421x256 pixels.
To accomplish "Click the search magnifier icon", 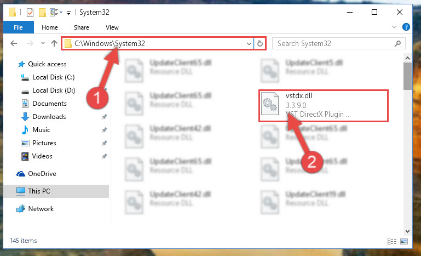I will [x=397, y=43].
